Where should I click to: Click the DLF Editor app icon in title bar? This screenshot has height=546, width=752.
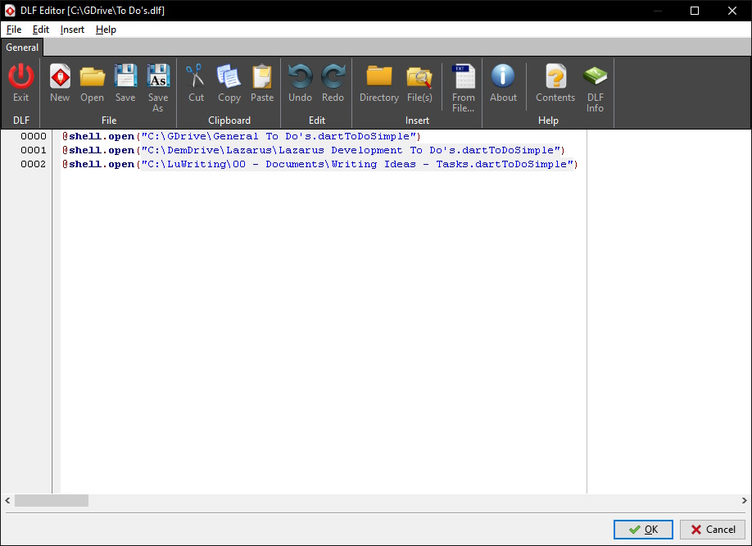[x=10, y=11]
